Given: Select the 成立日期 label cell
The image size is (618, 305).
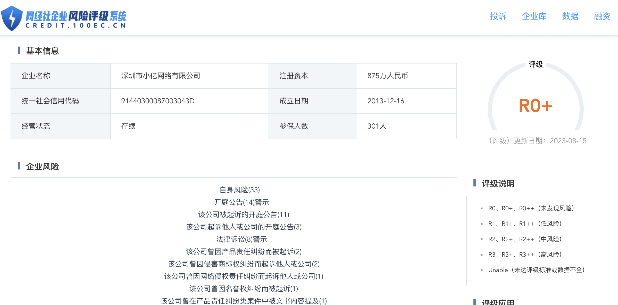Looking at the screenshot, I should click(x=313, y=101).
